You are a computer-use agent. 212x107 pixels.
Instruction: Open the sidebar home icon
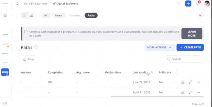coord(5,15)
